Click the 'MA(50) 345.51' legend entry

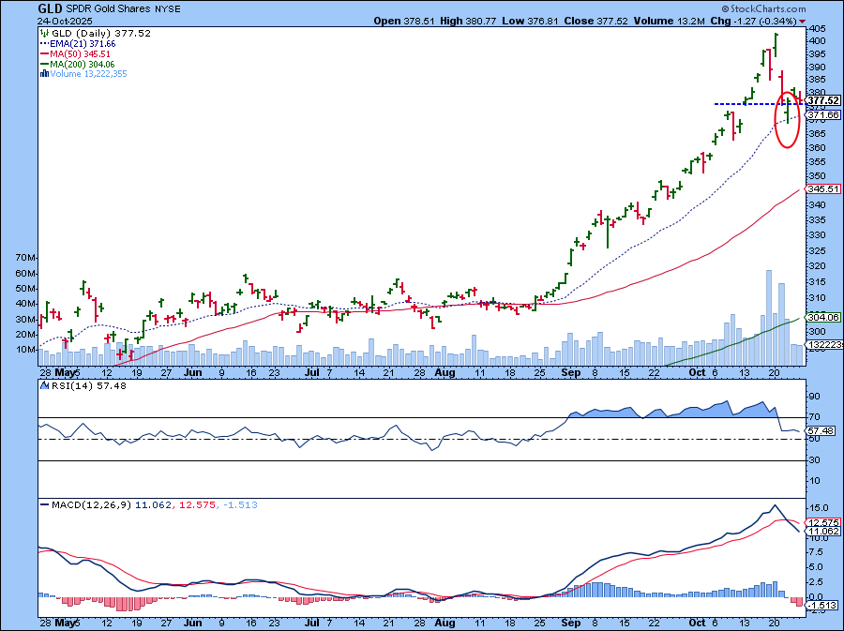coord(81,53)
